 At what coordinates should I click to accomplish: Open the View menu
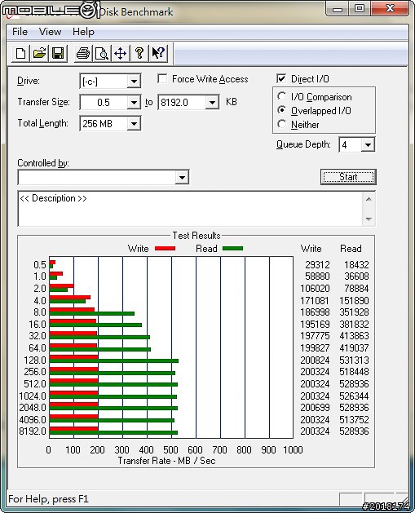(x=50, y=32)
